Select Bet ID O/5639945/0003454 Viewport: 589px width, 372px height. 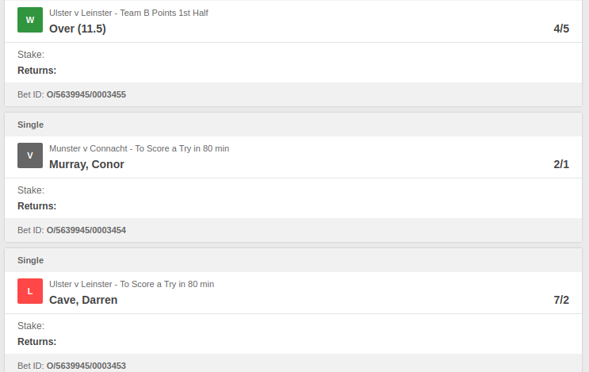tap(86, 230)
